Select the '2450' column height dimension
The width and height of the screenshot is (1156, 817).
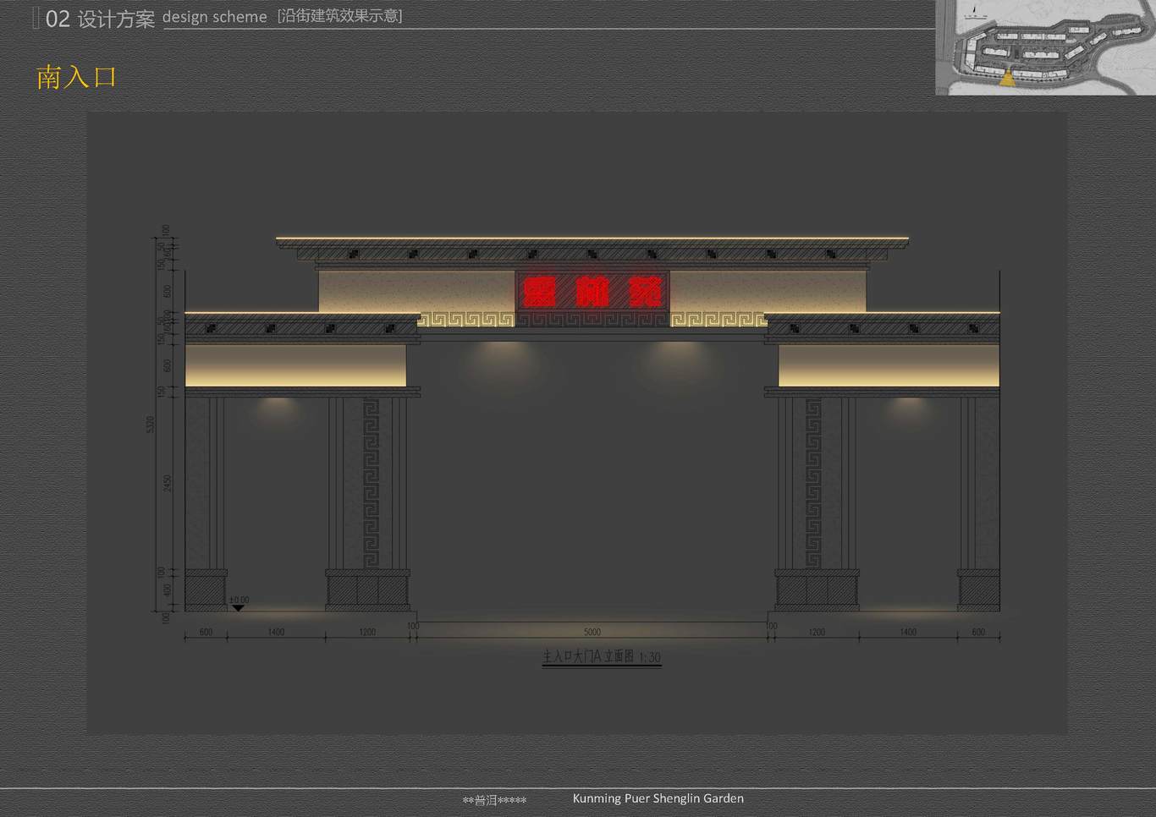click(168, 483)
